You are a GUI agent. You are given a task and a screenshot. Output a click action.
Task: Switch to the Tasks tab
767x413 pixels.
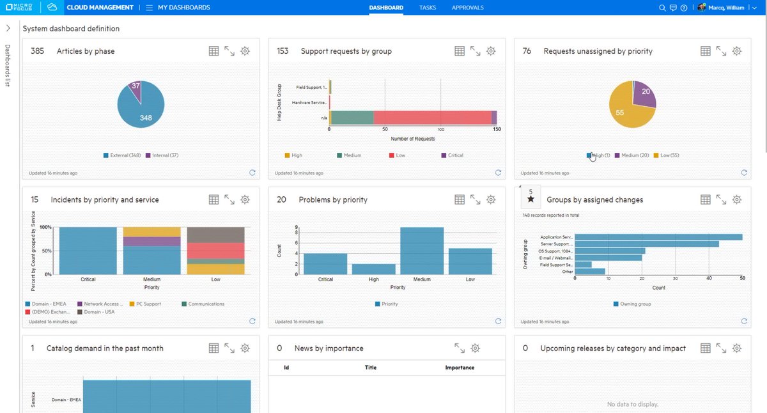pos(428,8)
